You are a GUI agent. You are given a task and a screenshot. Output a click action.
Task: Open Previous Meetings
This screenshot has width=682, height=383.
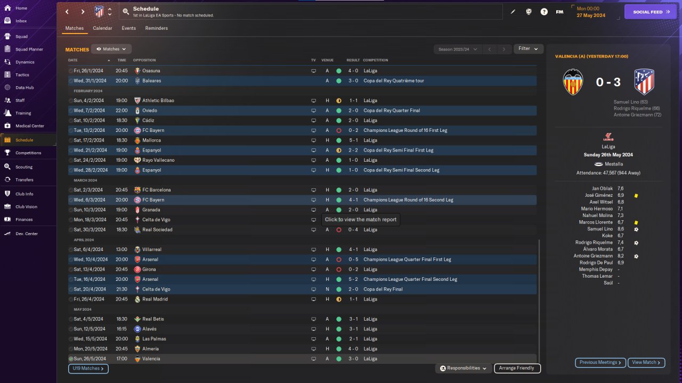point(600,363)
